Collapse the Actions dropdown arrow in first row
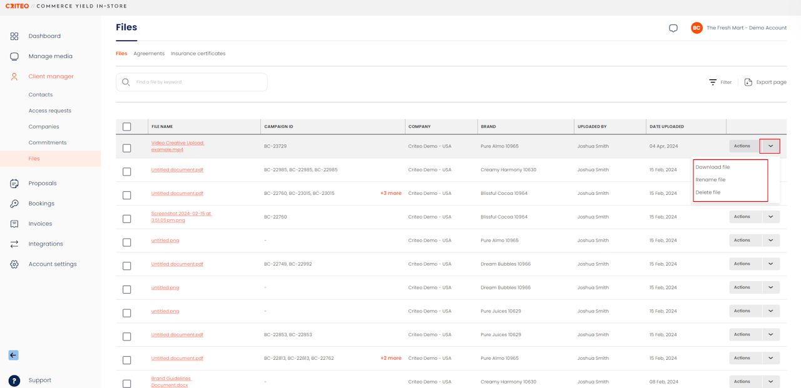 (770, 146)
